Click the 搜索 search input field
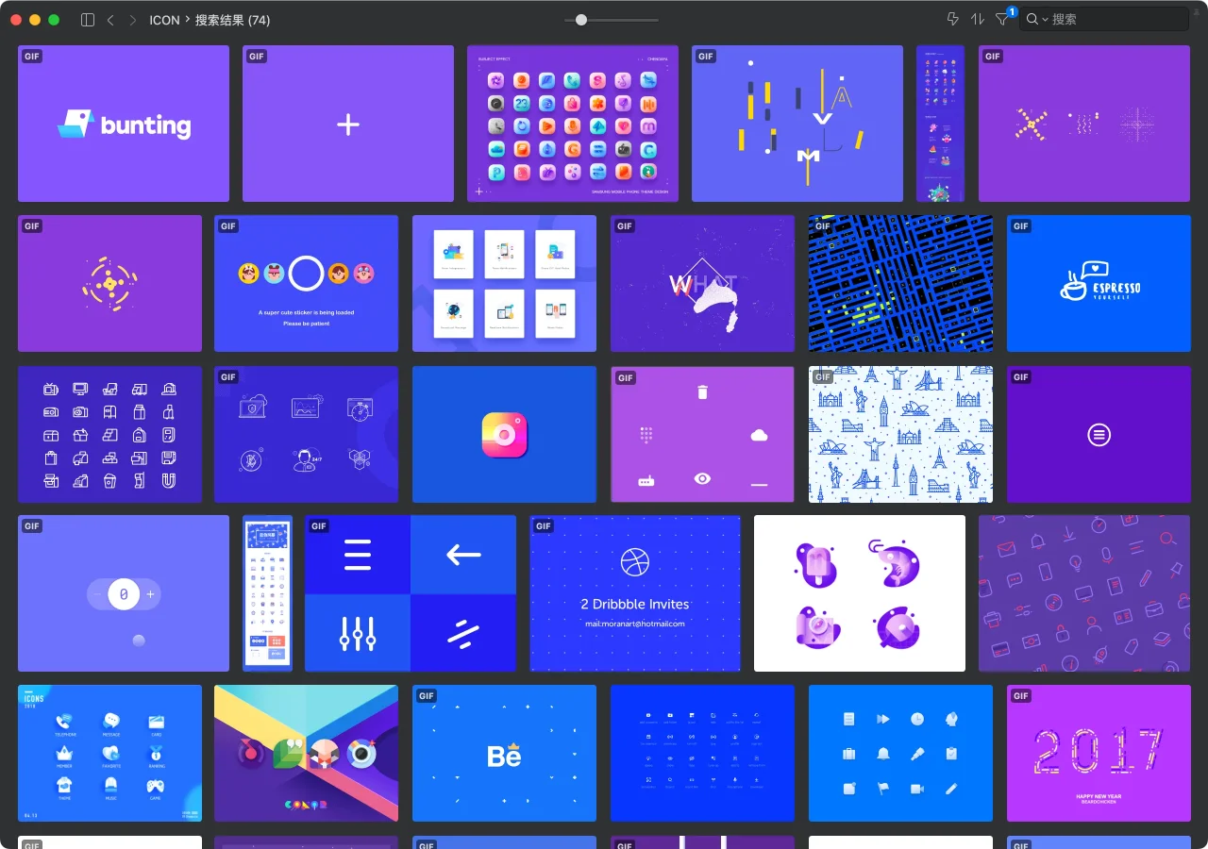Image resolution: width=1208 pixels, height=849 pixels. (1114, 19)
